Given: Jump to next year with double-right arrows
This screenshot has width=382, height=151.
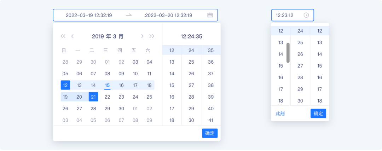Looking at the screenshot, I should (152, 36).
